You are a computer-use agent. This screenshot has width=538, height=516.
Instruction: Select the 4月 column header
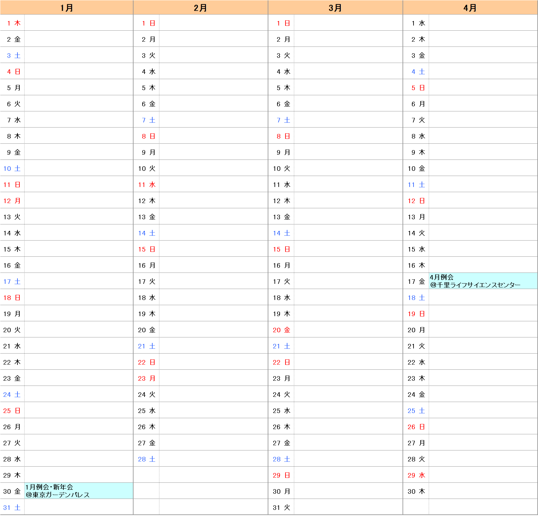pyautogui.click(x=470, y=7)
